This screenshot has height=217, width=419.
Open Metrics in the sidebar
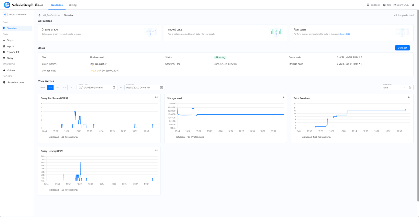(17, 70)
